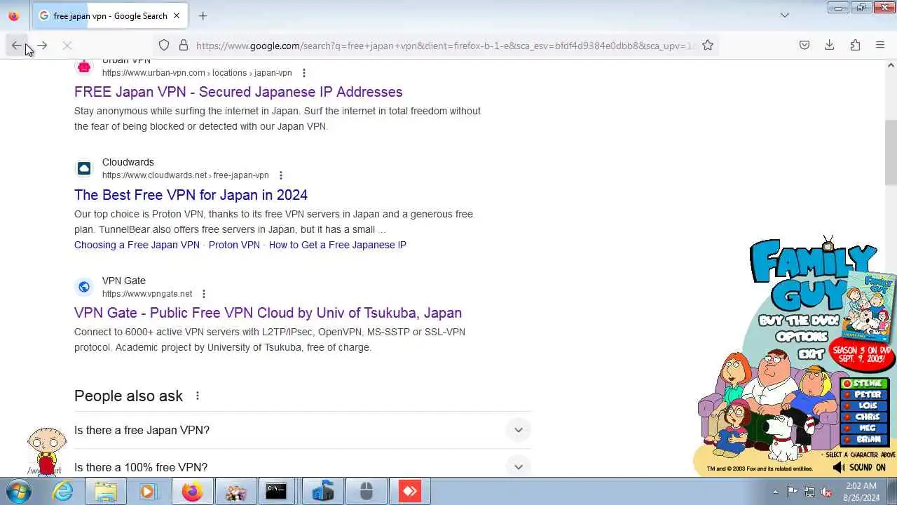Screen dimensions: 897x505
Task: Open 'VPN Gate - Public Free VPN Cloud' result
Action: tap(268, 313)
